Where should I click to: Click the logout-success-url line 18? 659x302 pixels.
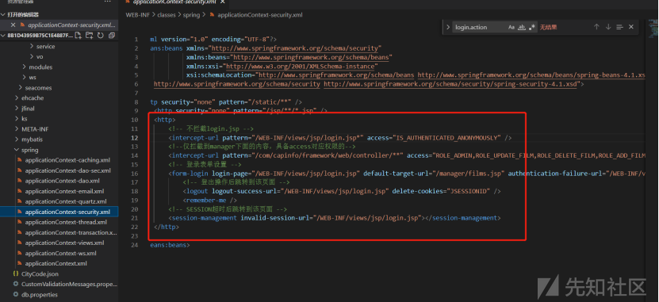click(342, 191)
